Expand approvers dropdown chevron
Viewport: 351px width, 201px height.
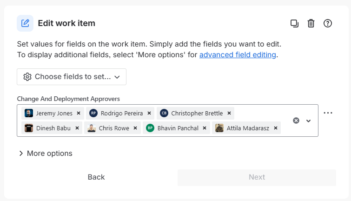[x=308, y=121]
